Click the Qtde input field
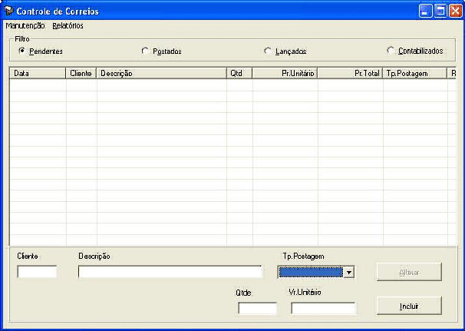 (257, 308)
